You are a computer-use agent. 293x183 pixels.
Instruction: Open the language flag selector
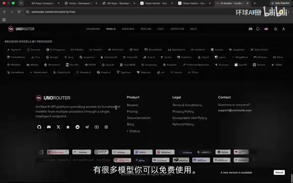(266, 29)
